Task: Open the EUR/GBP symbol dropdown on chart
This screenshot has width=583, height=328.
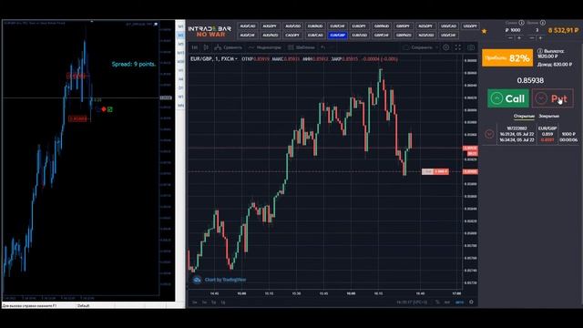Action: point(214,58)
